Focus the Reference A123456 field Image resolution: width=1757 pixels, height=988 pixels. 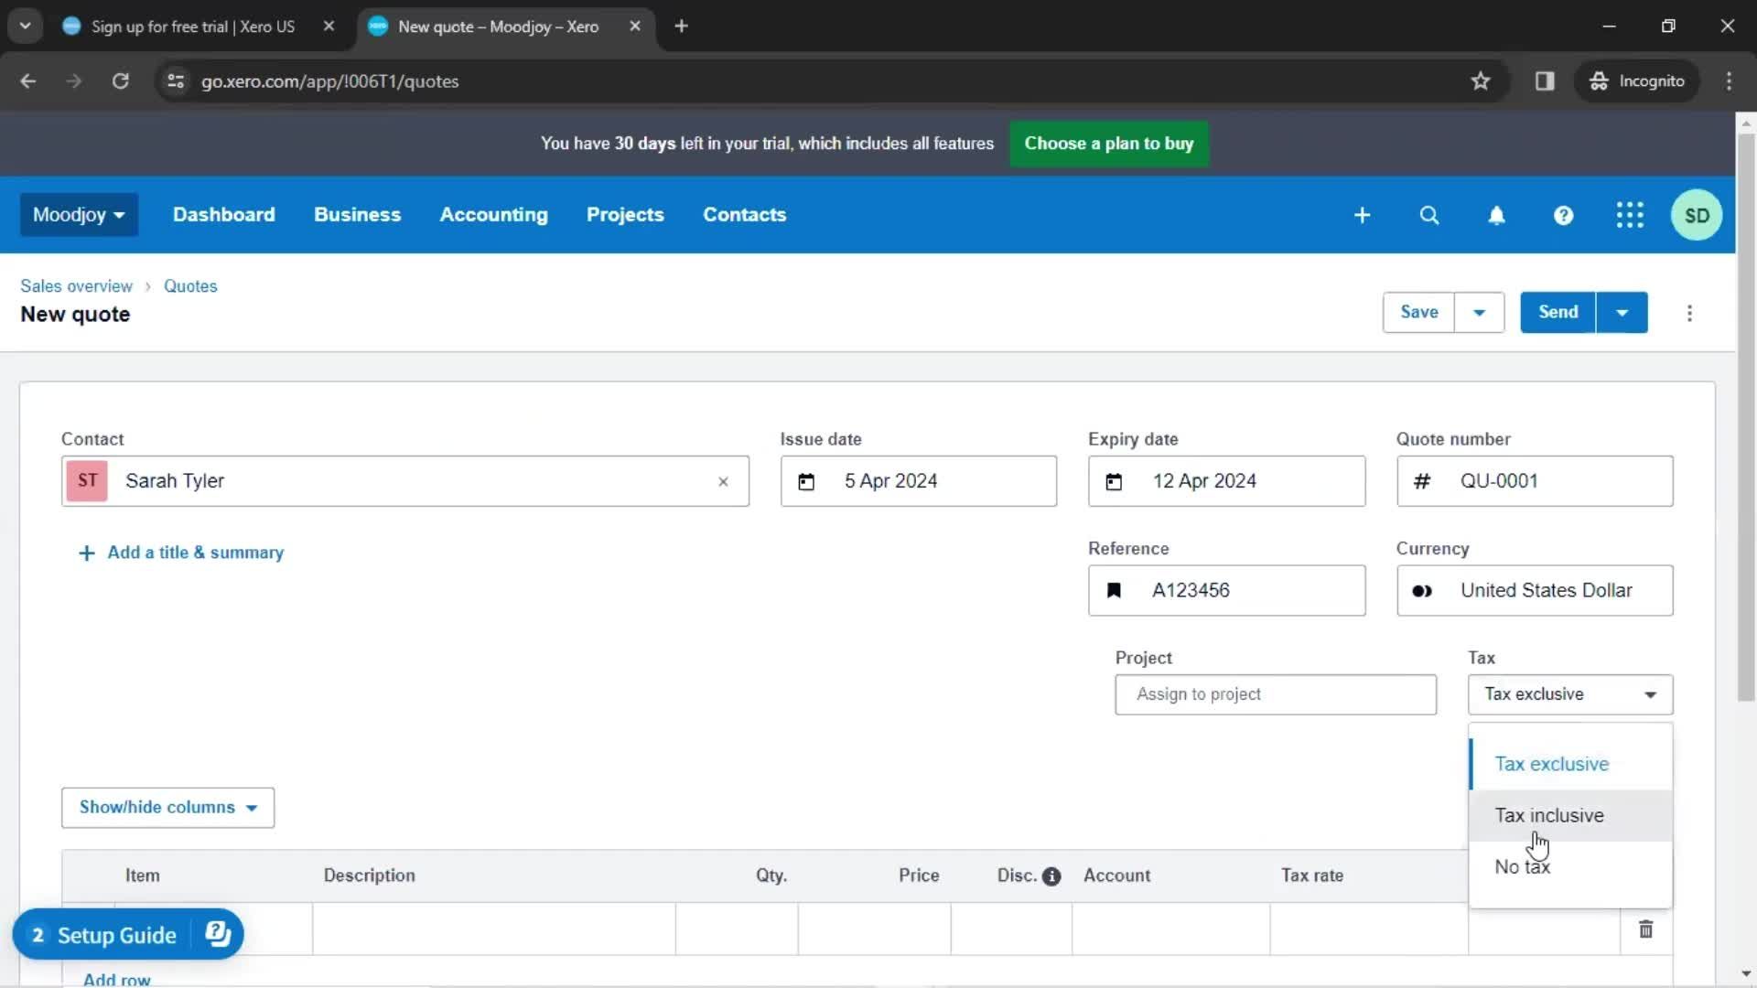point(1226,591)
